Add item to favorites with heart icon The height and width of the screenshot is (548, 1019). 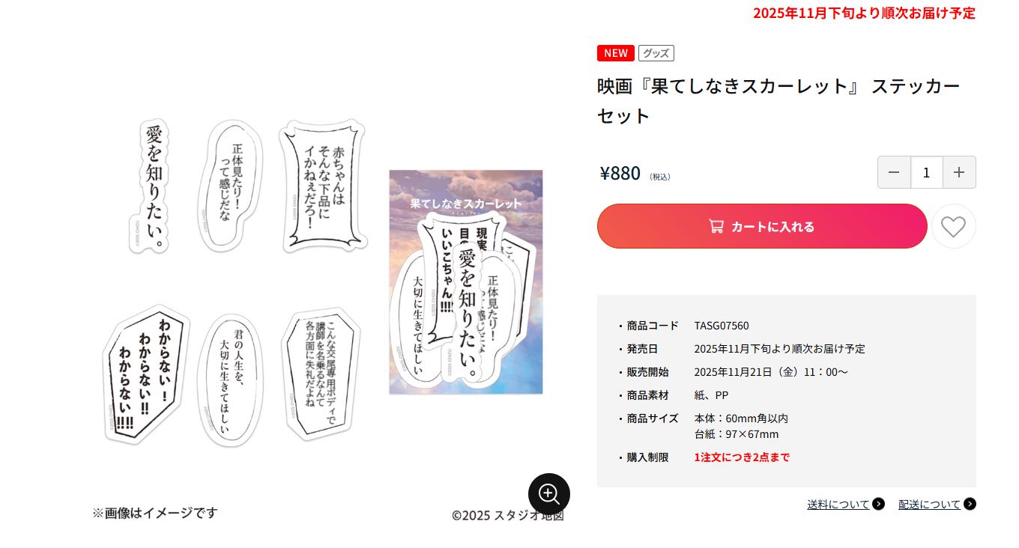tap(953, 226)
